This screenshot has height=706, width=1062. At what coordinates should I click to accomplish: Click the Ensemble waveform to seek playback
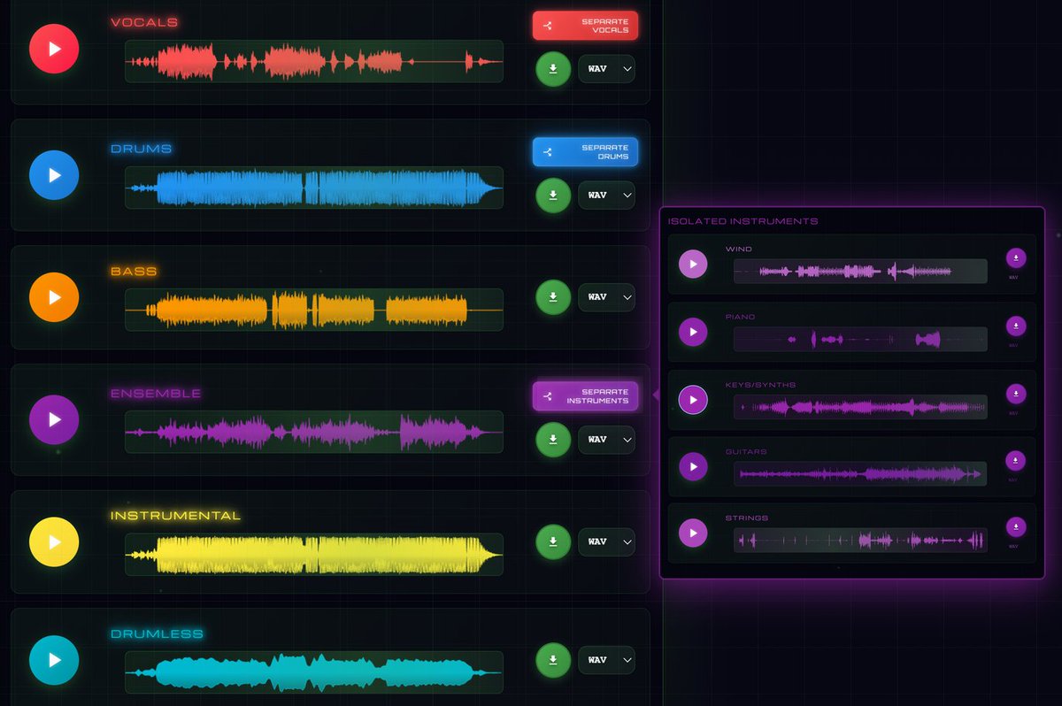[313, 432]
